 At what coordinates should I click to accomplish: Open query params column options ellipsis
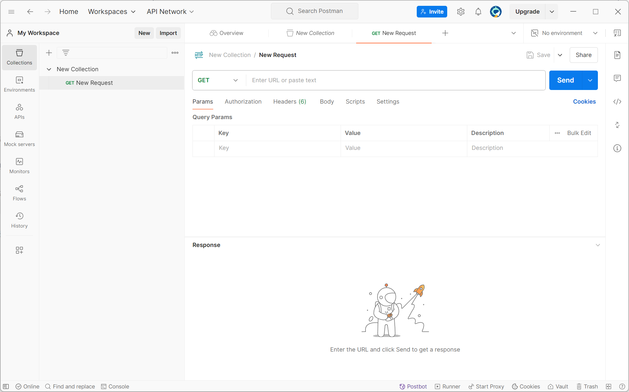(x=557, y=133)
